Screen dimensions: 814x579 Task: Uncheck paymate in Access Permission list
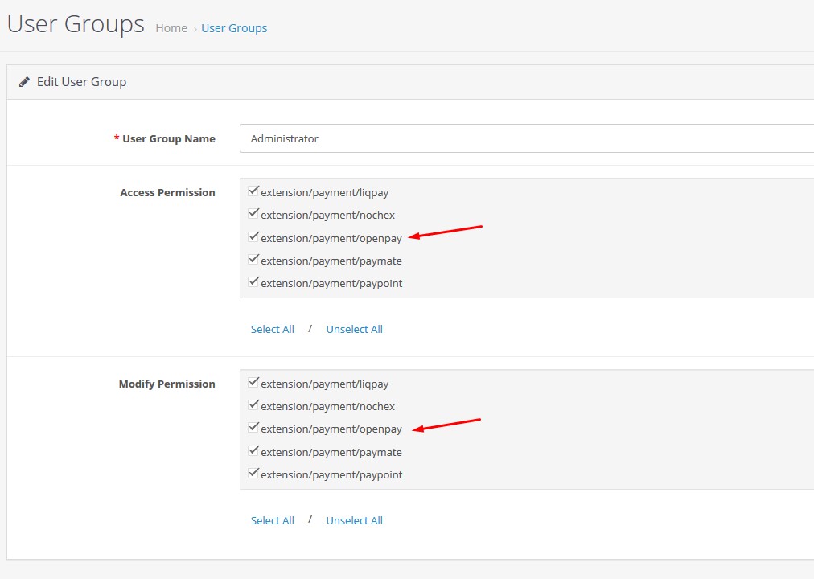point(253,260)
